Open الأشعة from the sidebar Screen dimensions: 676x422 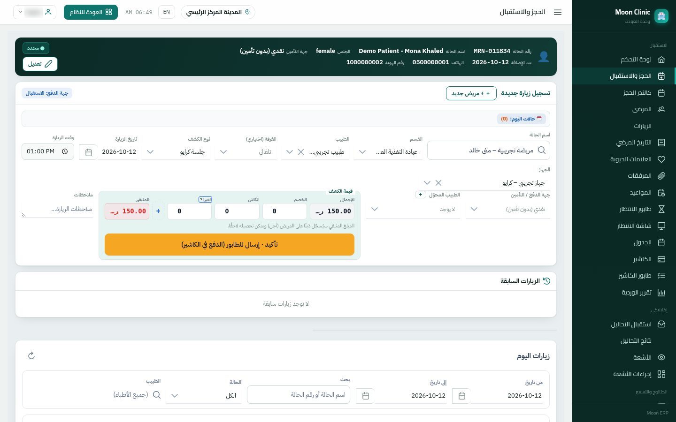click(623, 357)
